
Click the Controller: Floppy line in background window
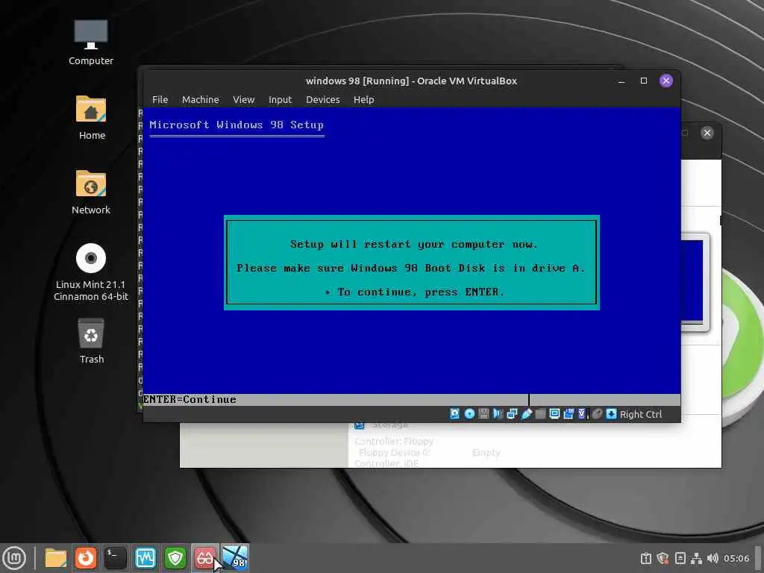394,441
